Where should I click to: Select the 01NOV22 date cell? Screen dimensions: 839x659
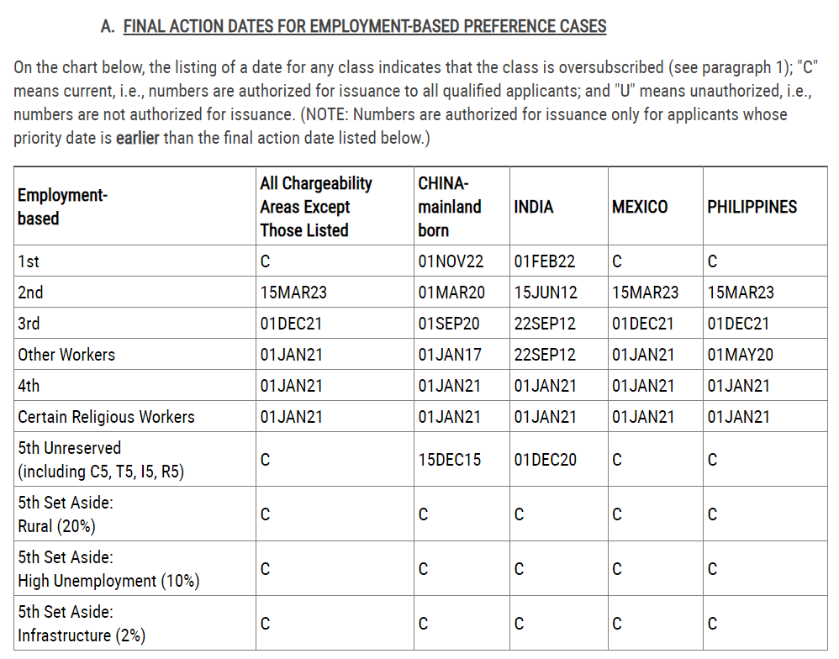pos(451,261)
